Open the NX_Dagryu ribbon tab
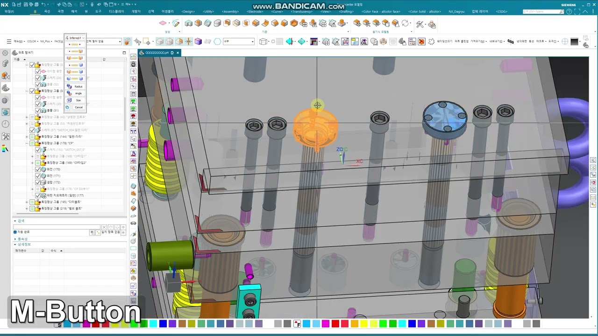This screenshot has width=598, height=336. pyautogui.click(x=457, y=11)
